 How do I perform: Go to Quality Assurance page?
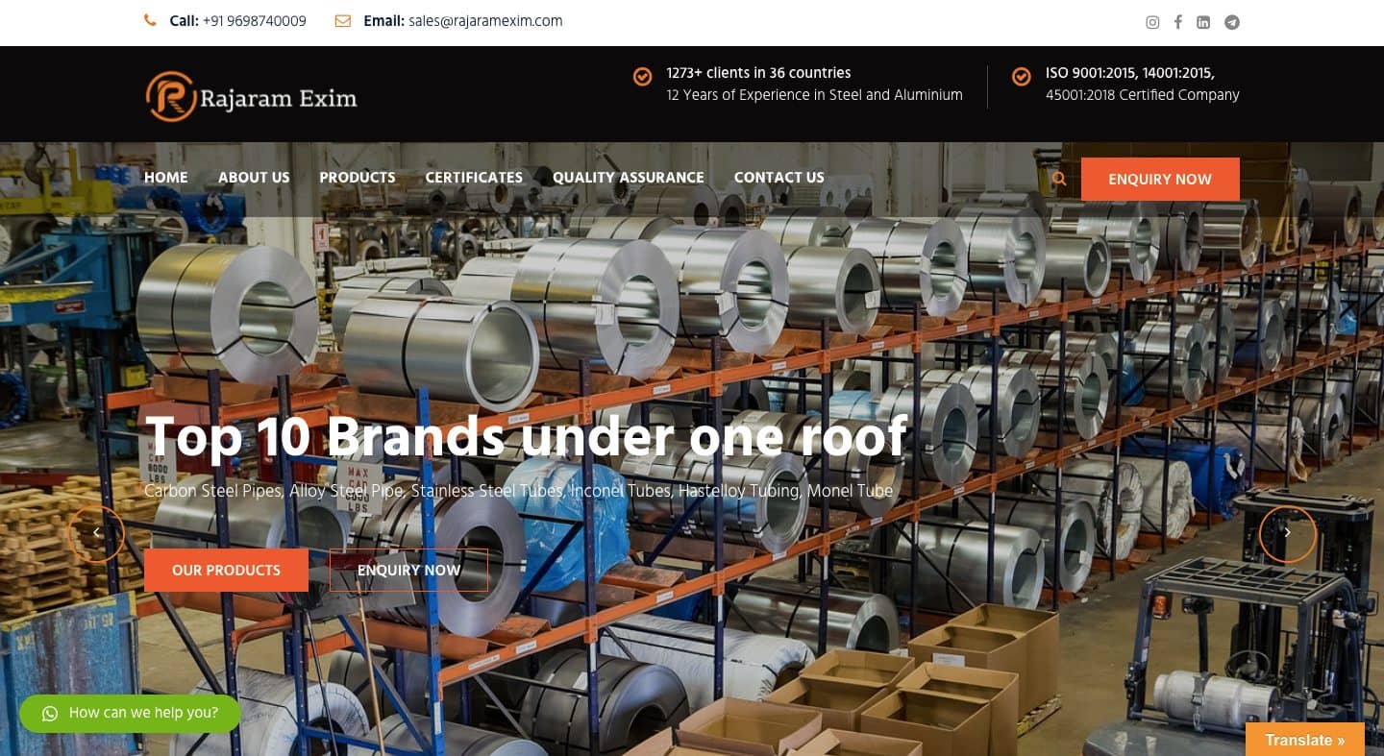point(629,177)
